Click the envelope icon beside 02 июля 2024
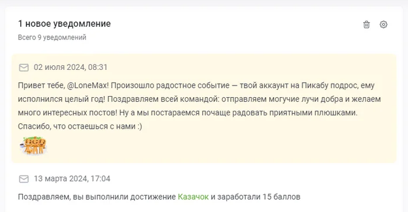The image size is (408, 212). tap(24, 68)
